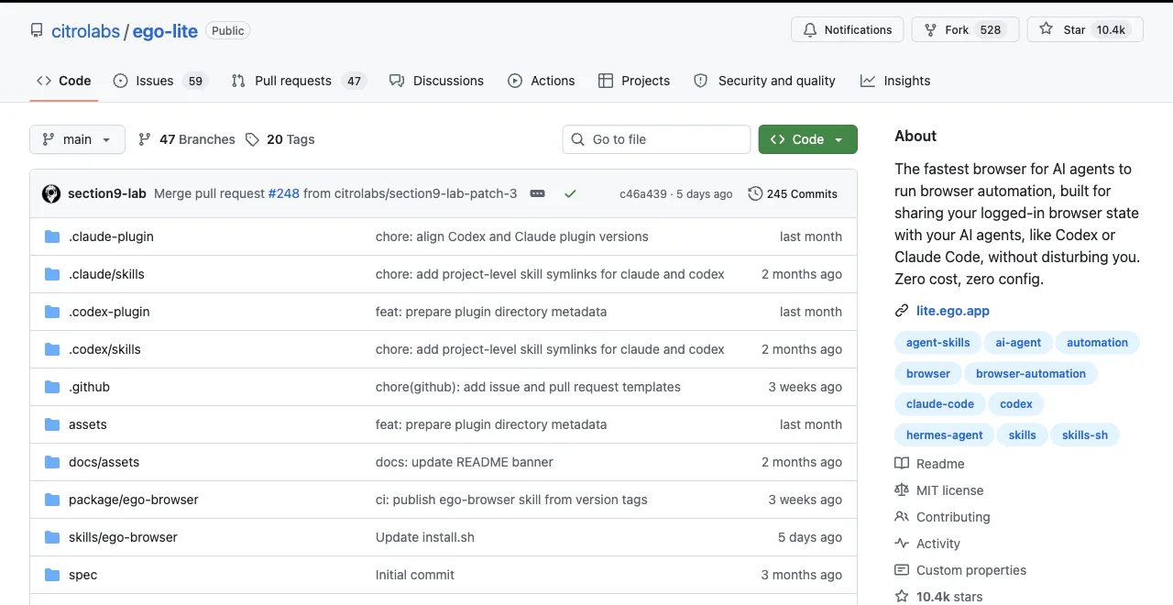1173x605 pixels.
Task: Open the citrolabs owner link
Action: 86,31
